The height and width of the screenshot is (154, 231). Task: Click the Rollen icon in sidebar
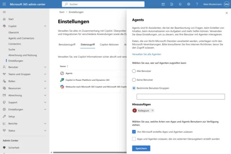(4, 81)
